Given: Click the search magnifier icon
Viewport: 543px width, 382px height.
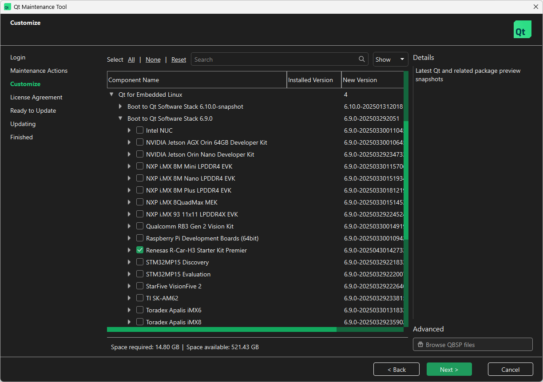Looking at the screenshot, I should [x=362, y=59].
